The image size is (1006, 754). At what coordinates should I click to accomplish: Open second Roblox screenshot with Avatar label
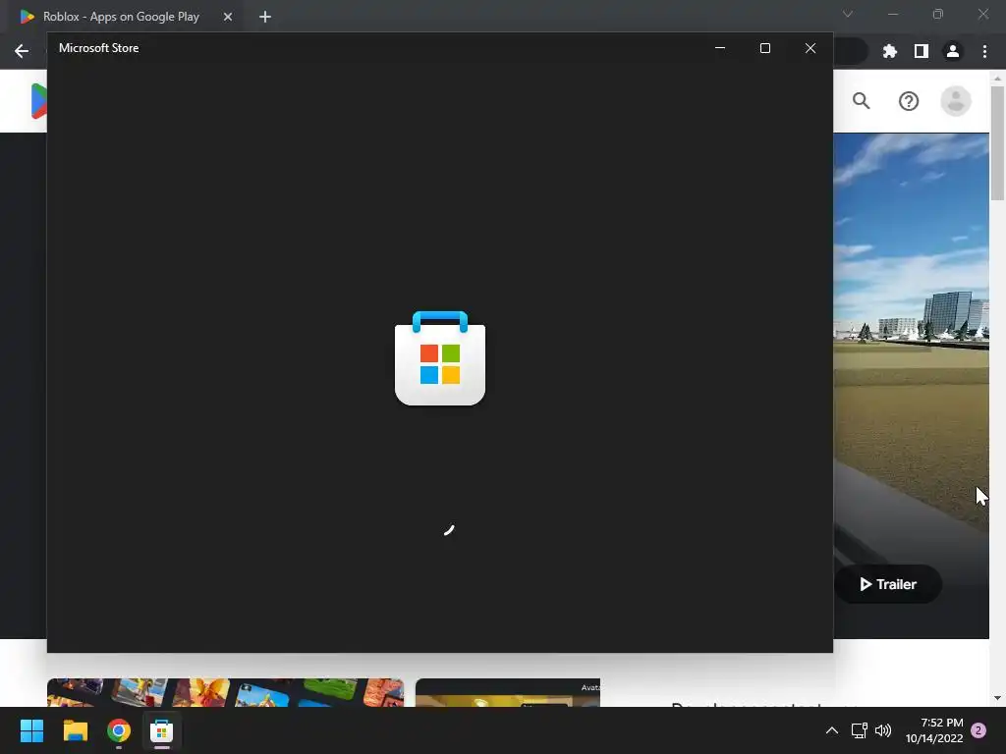[x=508, y=692]
